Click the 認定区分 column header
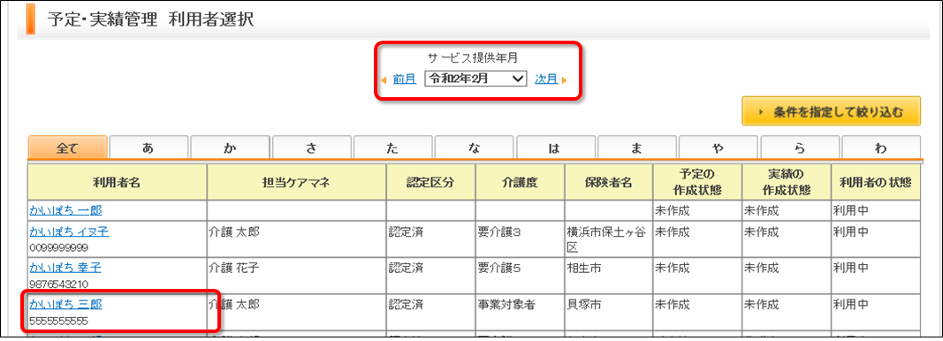 (430, 182)
